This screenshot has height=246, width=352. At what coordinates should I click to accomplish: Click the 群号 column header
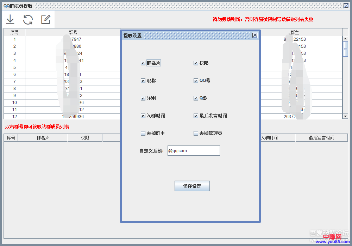click(x=73, y=32)
